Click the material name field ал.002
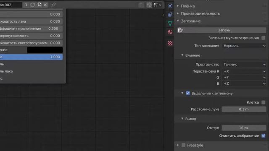This screenshot has width=269, height=151. pyautogui.click(x=11, y=5)
